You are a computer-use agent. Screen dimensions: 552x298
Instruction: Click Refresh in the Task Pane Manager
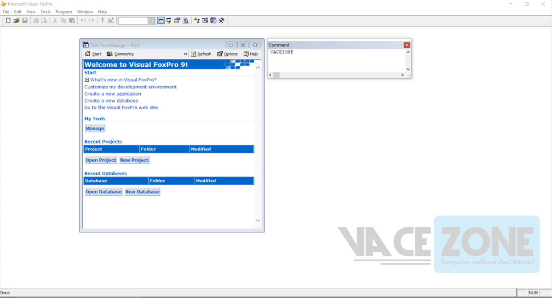pyautogui.click(x=201, y=54)
